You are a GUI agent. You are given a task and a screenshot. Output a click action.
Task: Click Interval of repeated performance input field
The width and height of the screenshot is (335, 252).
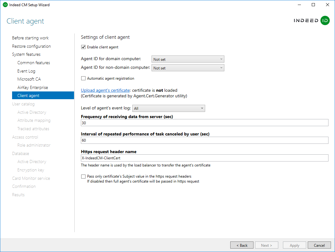[x=205, y=140]
